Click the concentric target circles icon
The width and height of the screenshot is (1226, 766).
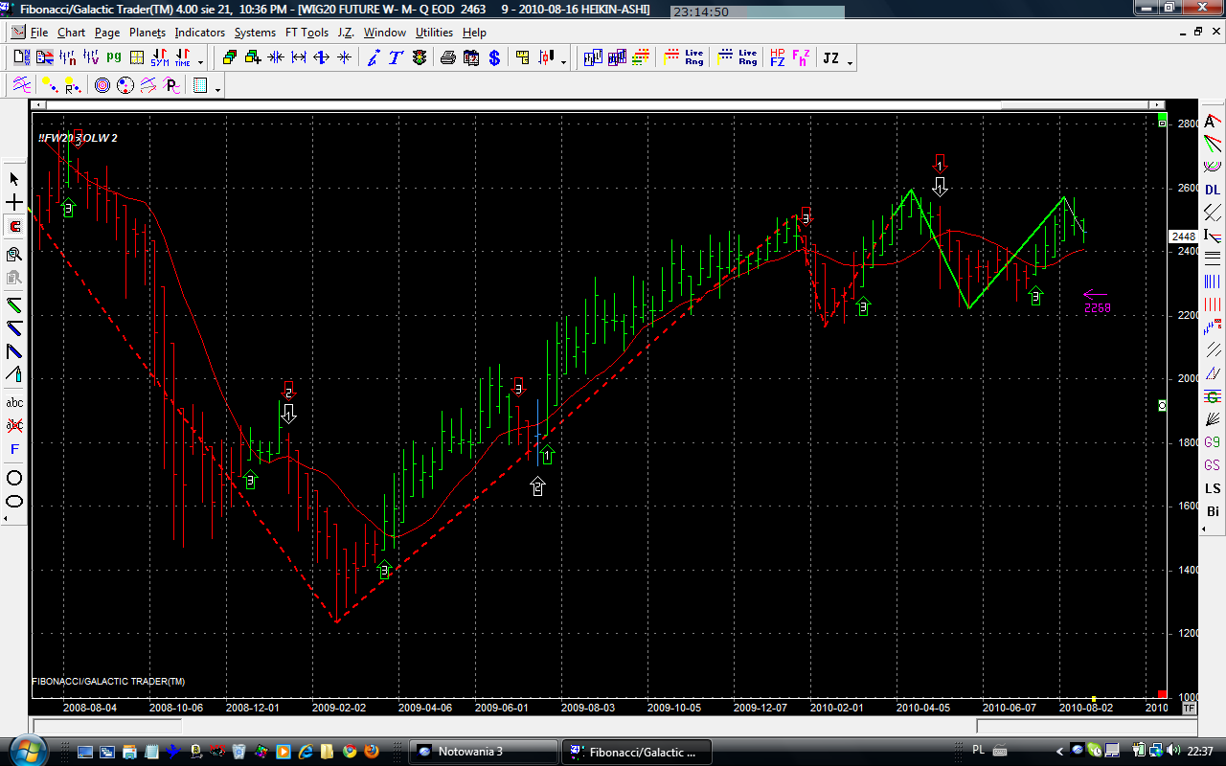tap(102, 86)
